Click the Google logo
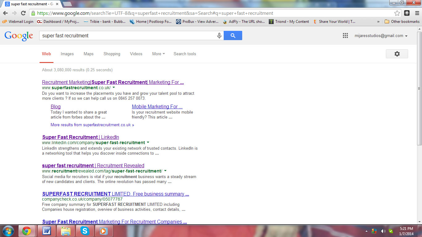Screen dimensions: 422x237 (x=19, y=36)
